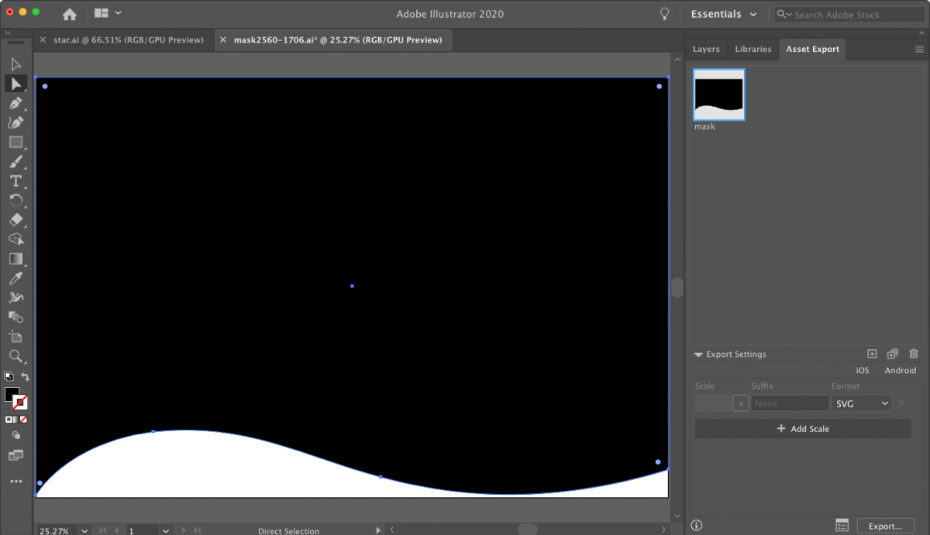The image size is (930, 535).
Task: Switch to the Libraries tab
Action: click(x=753, y=49)
